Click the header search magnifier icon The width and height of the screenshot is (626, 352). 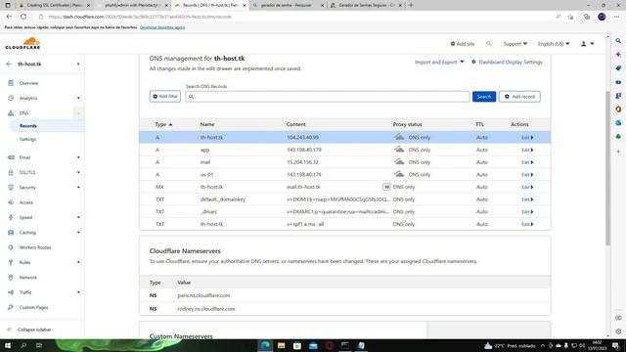click(489, 43)
